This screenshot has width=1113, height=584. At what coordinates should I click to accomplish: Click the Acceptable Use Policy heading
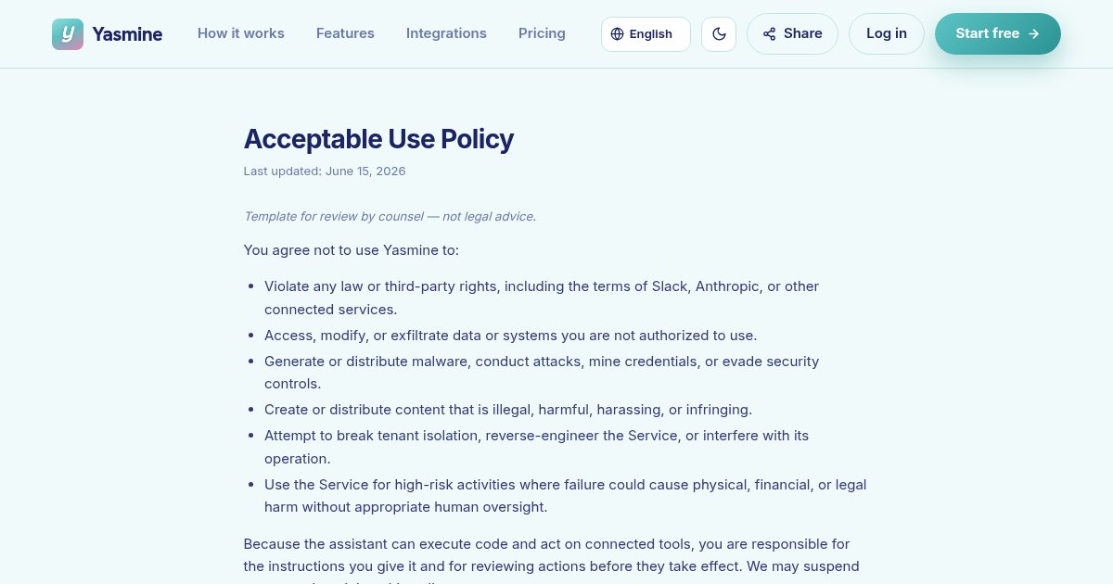[378, 139]
